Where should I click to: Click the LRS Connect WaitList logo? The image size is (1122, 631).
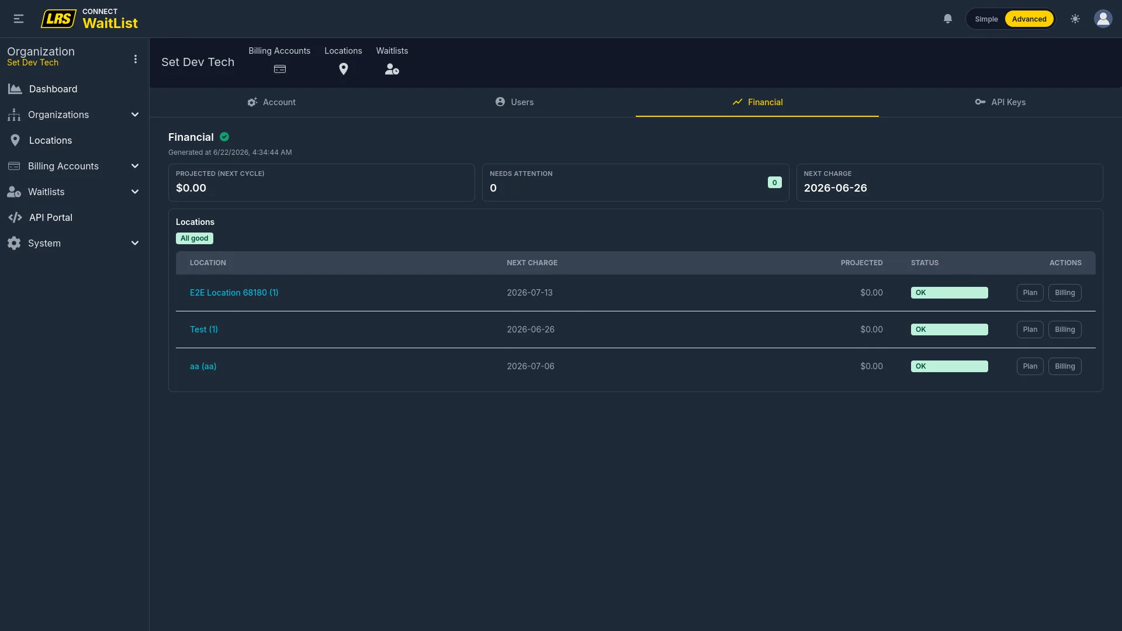89,19
